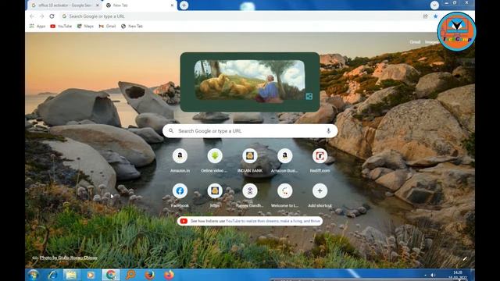Click the central Google search box
This screenshot has width=500, height=281.
[250, 131]
